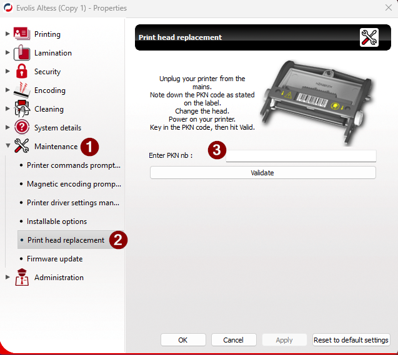Click the Administration officer icon

[22, 277]
